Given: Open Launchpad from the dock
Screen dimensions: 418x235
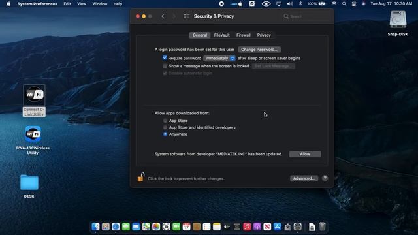Looking at the screenshot, I should tap(106, 227).
